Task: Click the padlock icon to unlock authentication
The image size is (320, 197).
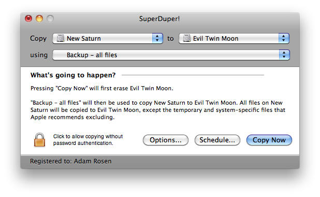Action: click(39, 140)
